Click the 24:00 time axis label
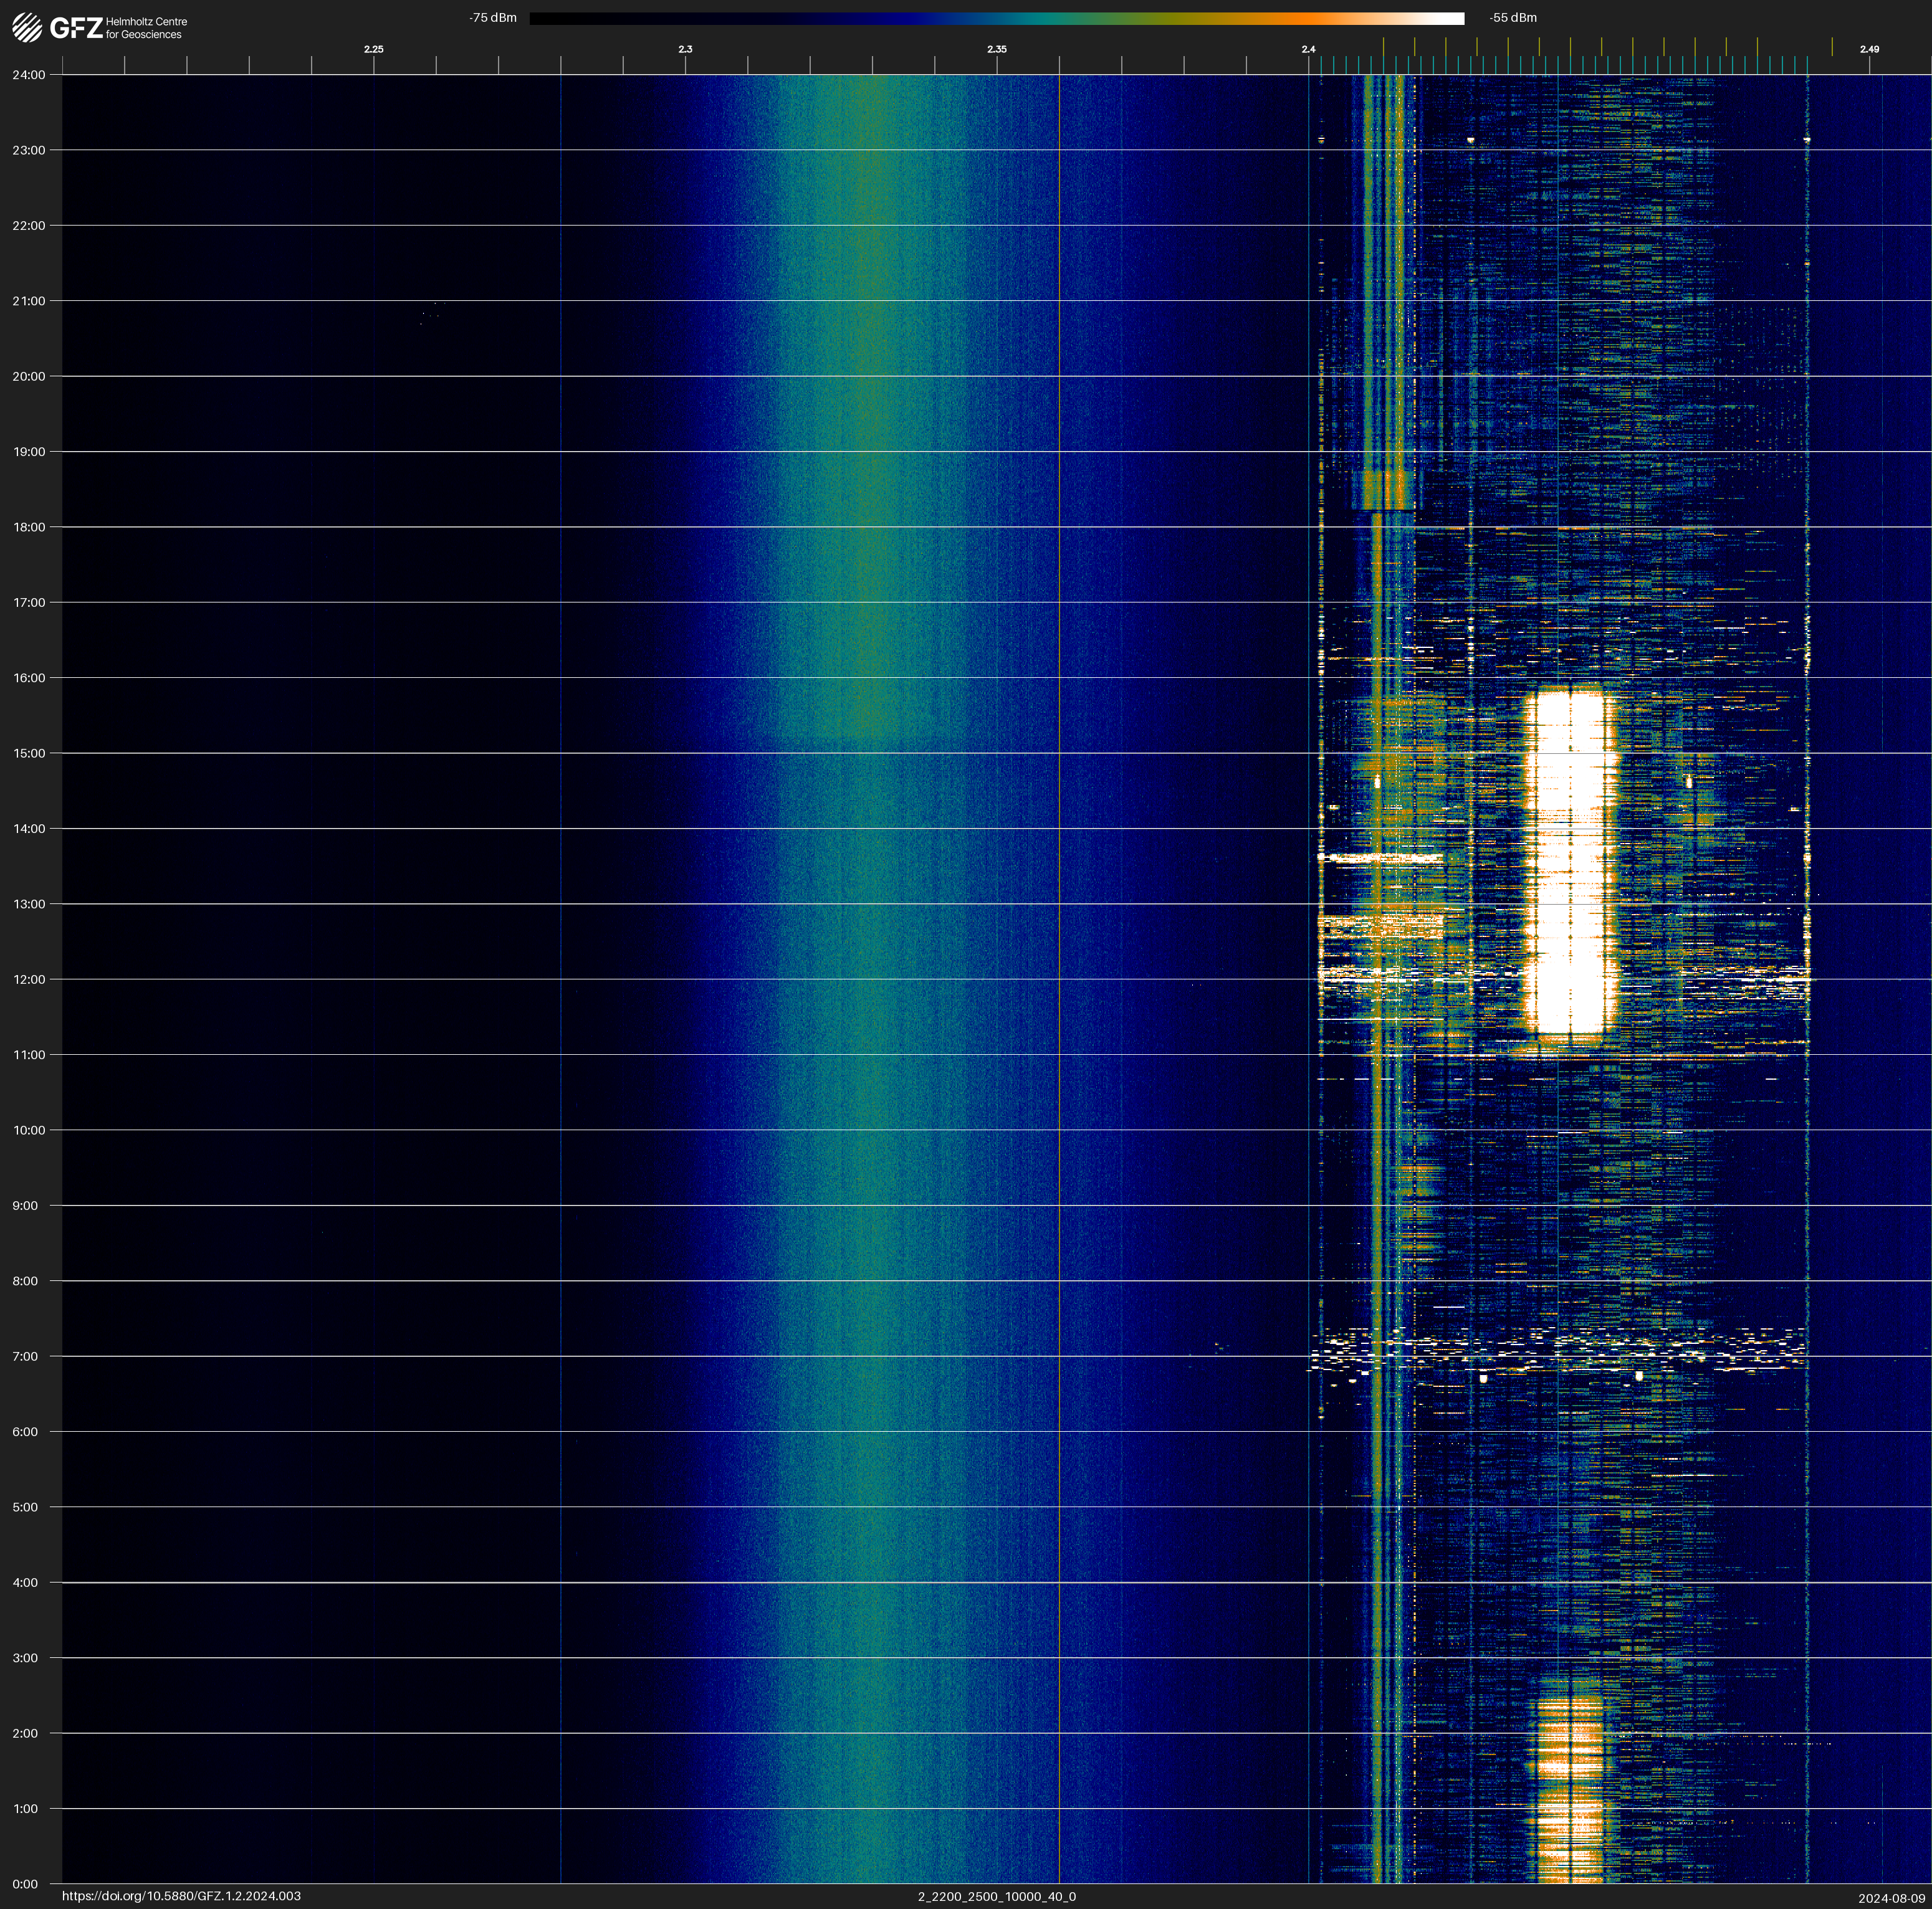Image resolution: width=1932 pixels, height=1909 pixels. pos(29,75)
